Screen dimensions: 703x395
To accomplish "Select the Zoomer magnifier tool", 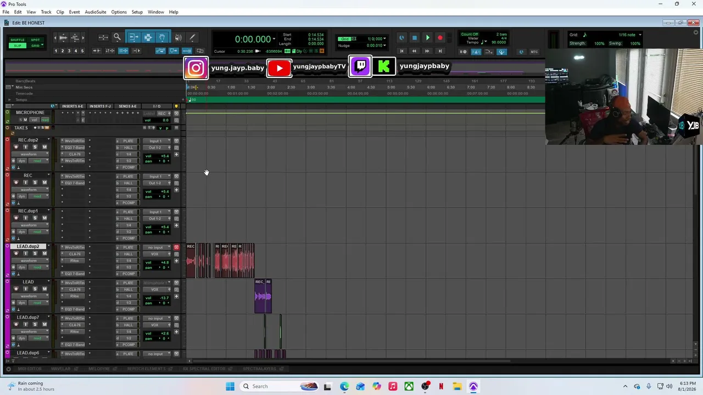I will click(117, 37).
